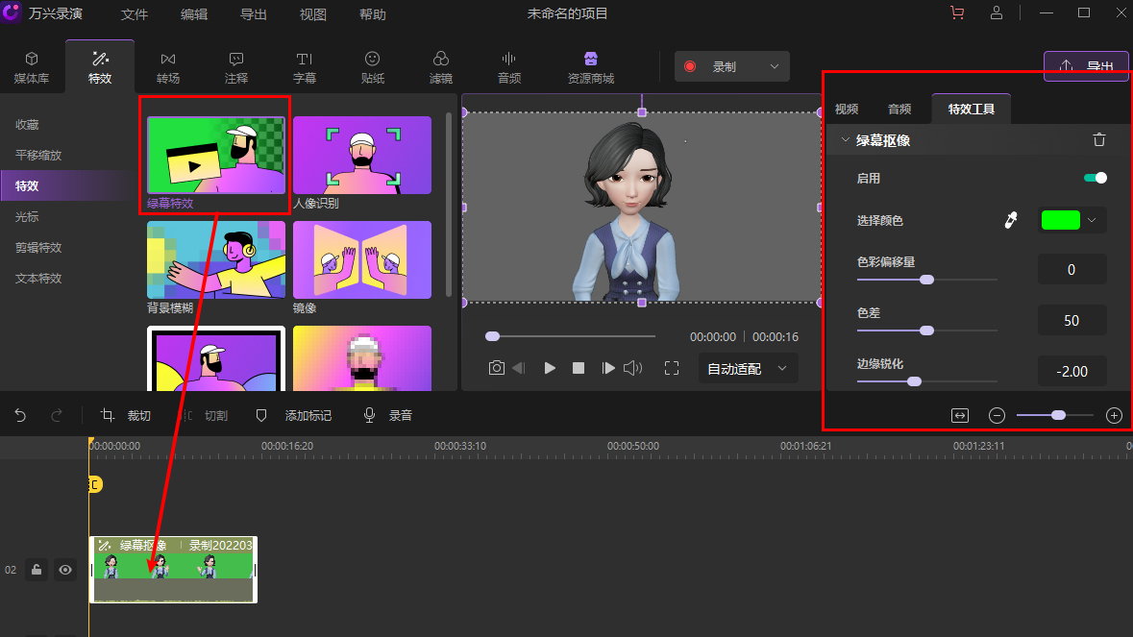
Task: Select 平移缩放 in the effects sidebar
Action: pos(38,155)
